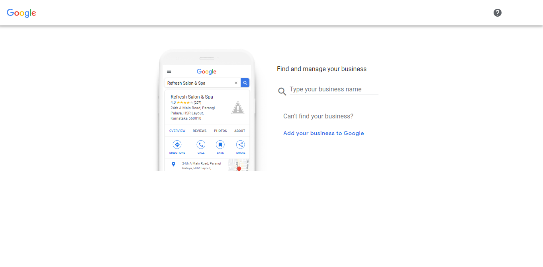Click the 'Karnataka 560010' address line

[x=186, y=118]
